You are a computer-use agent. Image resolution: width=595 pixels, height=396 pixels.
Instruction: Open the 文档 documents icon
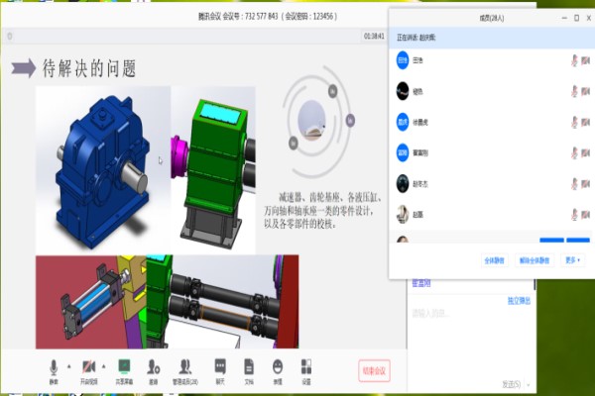249,366
